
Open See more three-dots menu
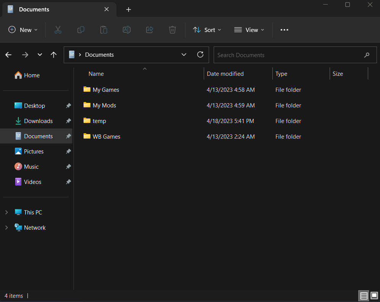tap(284, 30)
